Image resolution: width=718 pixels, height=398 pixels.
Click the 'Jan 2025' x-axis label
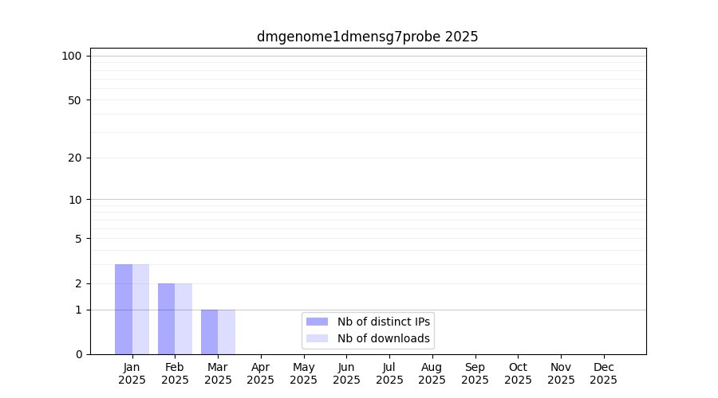pyautogui.click(x=132, y=373)
